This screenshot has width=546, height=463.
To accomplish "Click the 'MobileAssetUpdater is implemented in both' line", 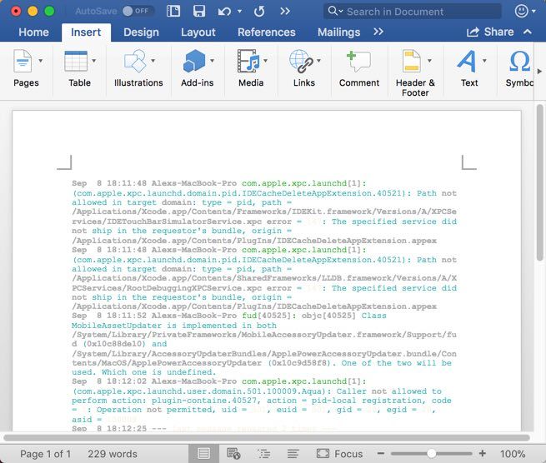I will tap(174, 326).
